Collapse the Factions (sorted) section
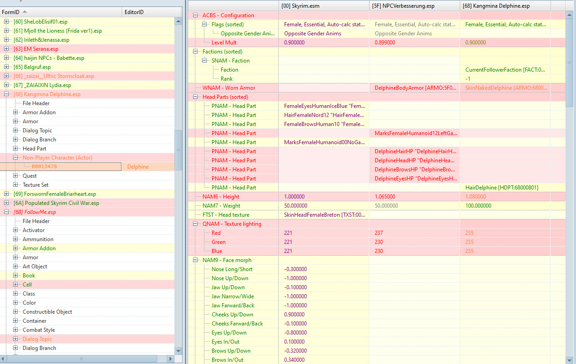 (196, 52)
